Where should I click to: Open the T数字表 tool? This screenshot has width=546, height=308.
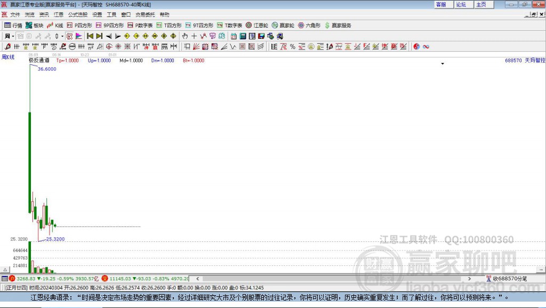229,26
